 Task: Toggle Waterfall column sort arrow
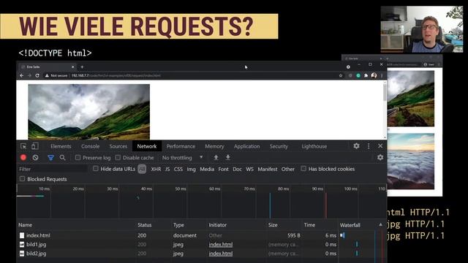(x=380, y=224)
